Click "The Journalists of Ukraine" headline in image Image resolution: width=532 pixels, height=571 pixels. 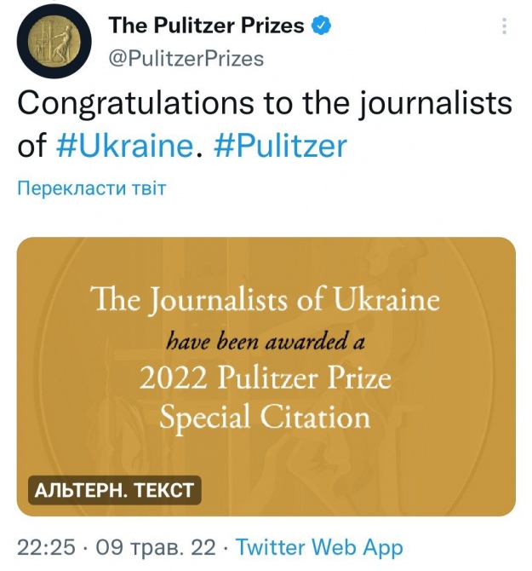[266, 300]
